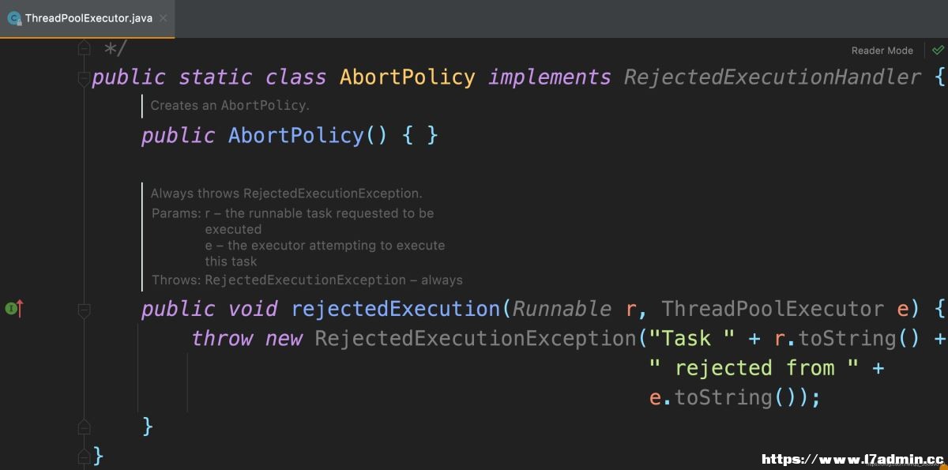Click the AbortPolicy() constructor name

tap(296, 136)
